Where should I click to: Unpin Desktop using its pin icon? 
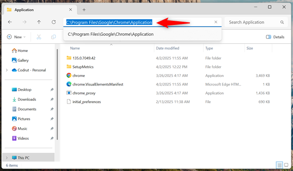52,90
